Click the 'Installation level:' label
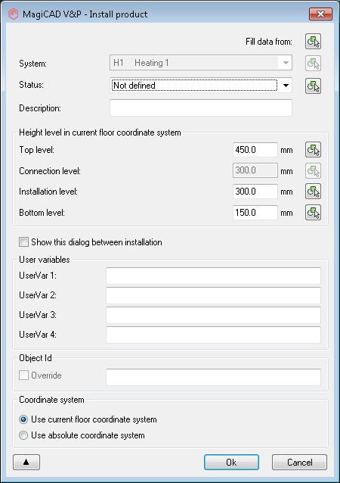Screen dimensions: 340x483 tap(48, 192)
